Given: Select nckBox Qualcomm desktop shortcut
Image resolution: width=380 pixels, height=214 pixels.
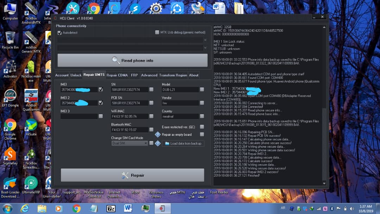Looking at the screenshot, I should pos(31,100).
